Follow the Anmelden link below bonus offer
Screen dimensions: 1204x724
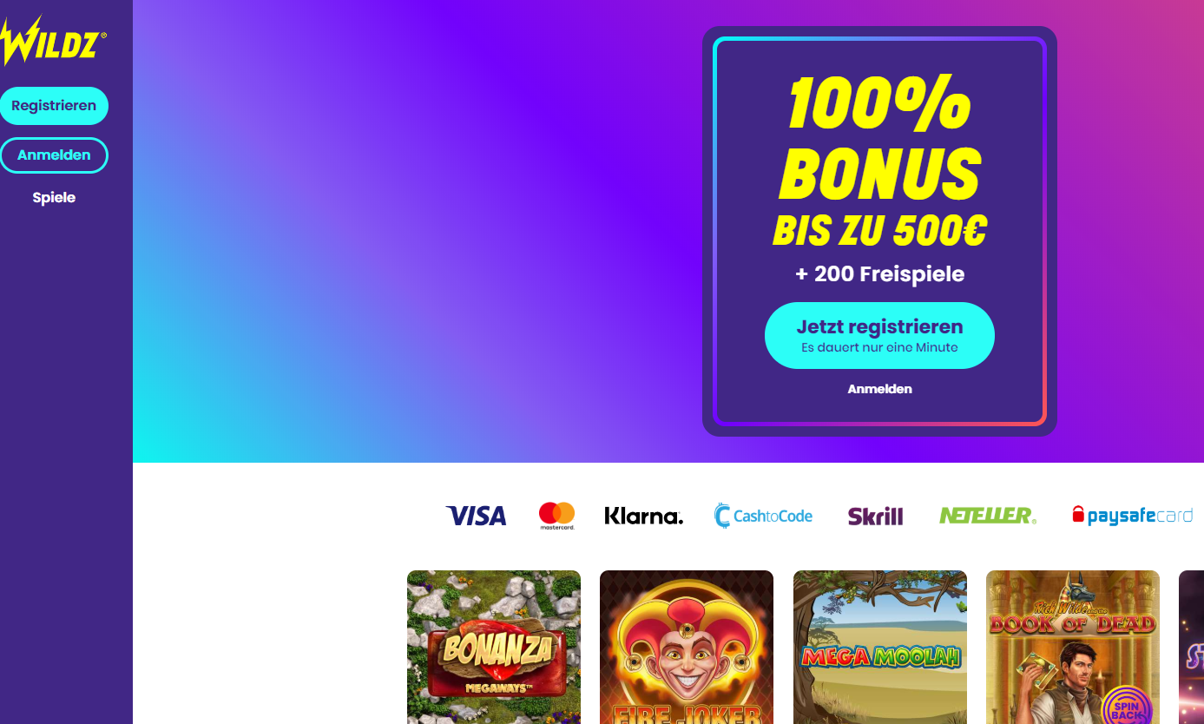click(x=879, y=389)
